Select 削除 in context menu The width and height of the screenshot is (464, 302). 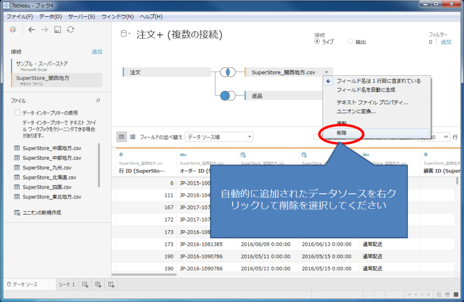pyautogui.click(x=376, y=133)
